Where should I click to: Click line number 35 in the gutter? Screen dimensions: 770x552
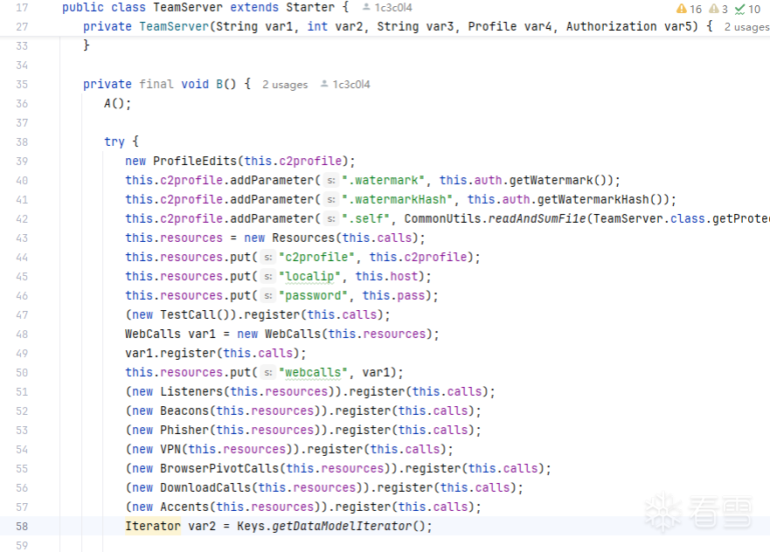click(x=22, y=85)
